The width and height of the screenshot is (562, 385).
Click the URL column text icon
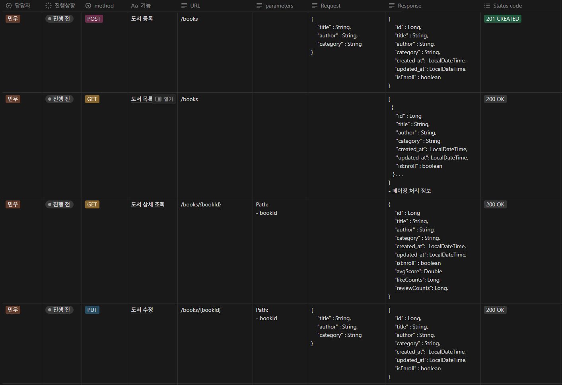(184, 6)
